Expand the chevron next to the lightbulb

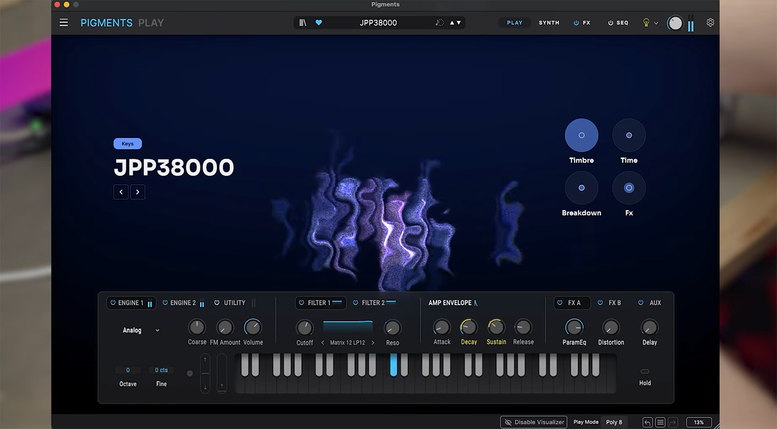coord(656,23)
